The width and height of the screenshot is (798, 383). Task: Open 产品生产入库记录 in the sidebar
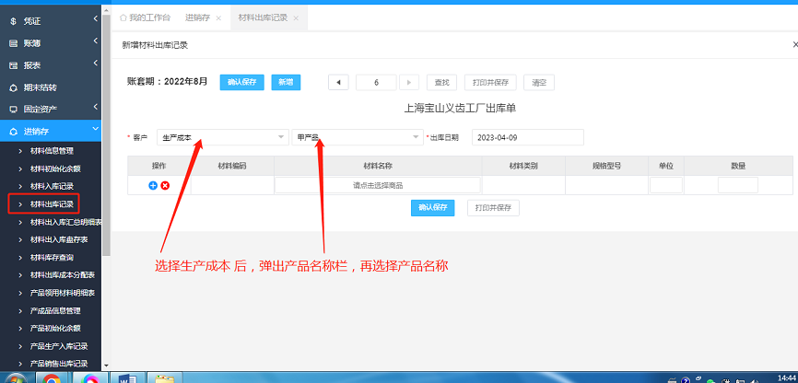coord(59,346)
